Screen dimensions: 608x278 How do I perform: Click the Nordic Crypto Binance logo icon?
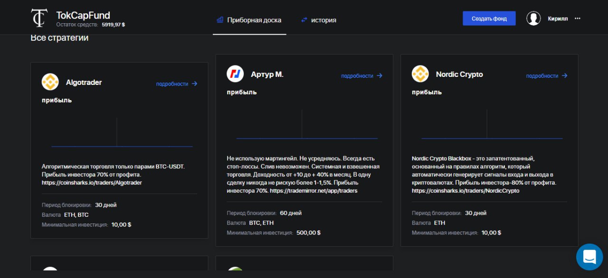(420, 74)
